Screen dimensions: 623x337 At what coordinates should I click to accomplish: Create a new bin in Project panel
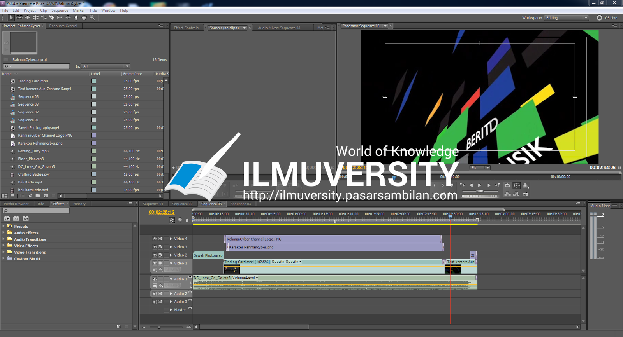coord(38,196)
